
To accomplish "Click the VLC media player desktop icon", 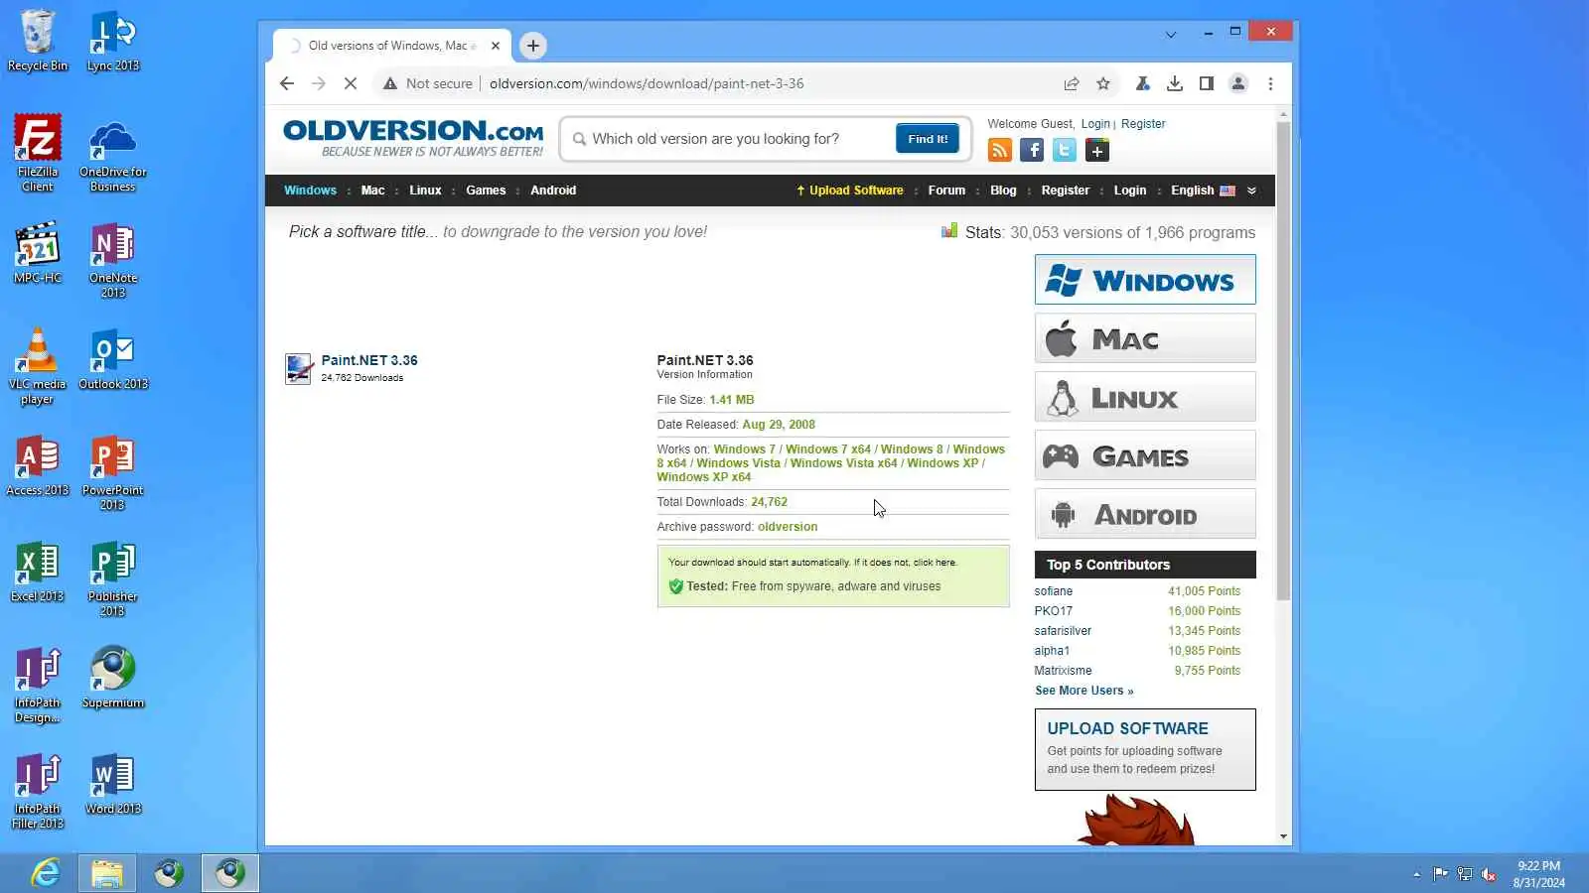I will (x=38, y=365).
